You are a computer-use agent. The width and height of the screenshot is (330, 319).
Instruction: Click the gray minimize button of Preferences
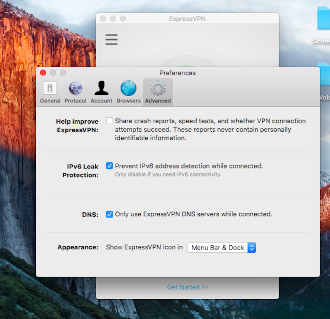[x=53, y=73]
